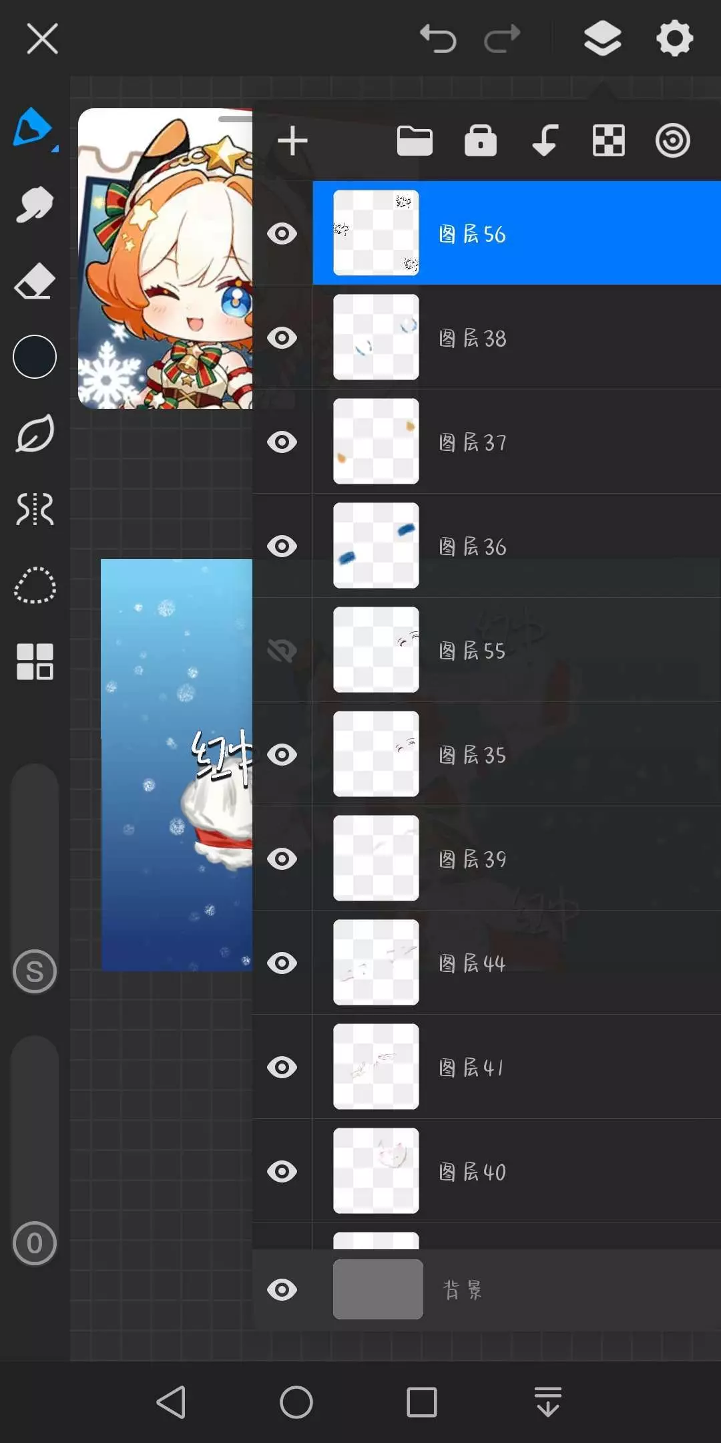The image size is (721, 1443).
Task: Open the settings gear menu
Action: (675, 39)
